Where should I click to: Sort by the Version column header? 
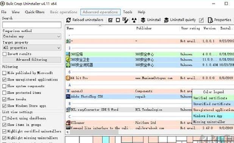point(209,28)
